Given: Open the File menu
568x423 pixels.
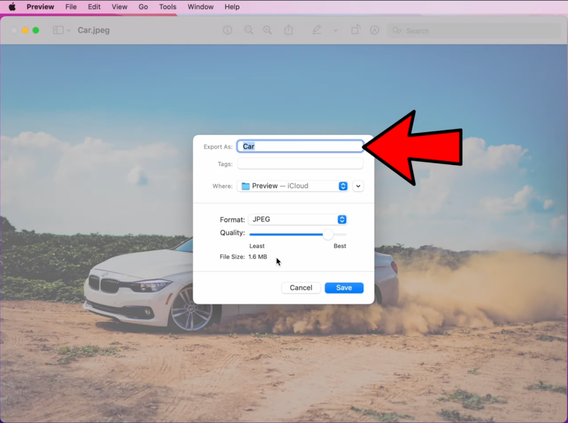Looking at the screenshot, I should [x=71, y=6].
